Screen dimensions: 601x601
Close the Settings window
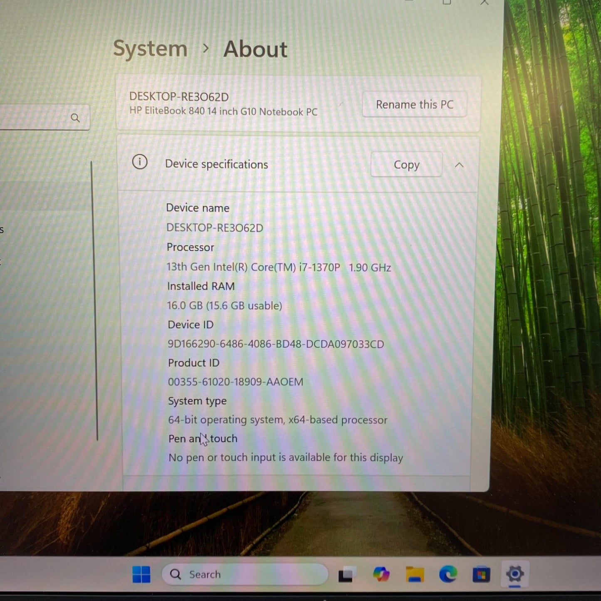(x=485, y=2)
